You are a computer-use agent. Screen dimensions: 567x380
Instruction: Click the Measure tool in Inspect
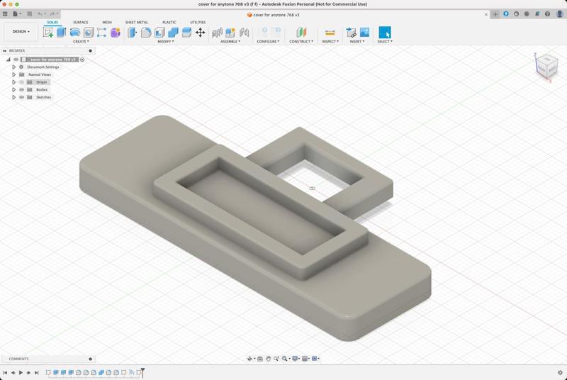point(330,32)
